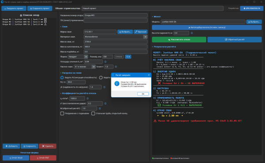Toggle Стальная труба, открытый конец checkbox
The width and height of the screenshot is (265, 163).
[93, 113]
